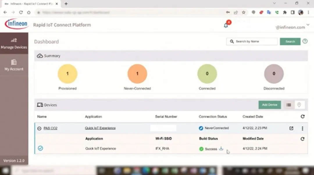The image size is (314, 175).
Task: Open a new browser tab
Action: tap(66, 3)
